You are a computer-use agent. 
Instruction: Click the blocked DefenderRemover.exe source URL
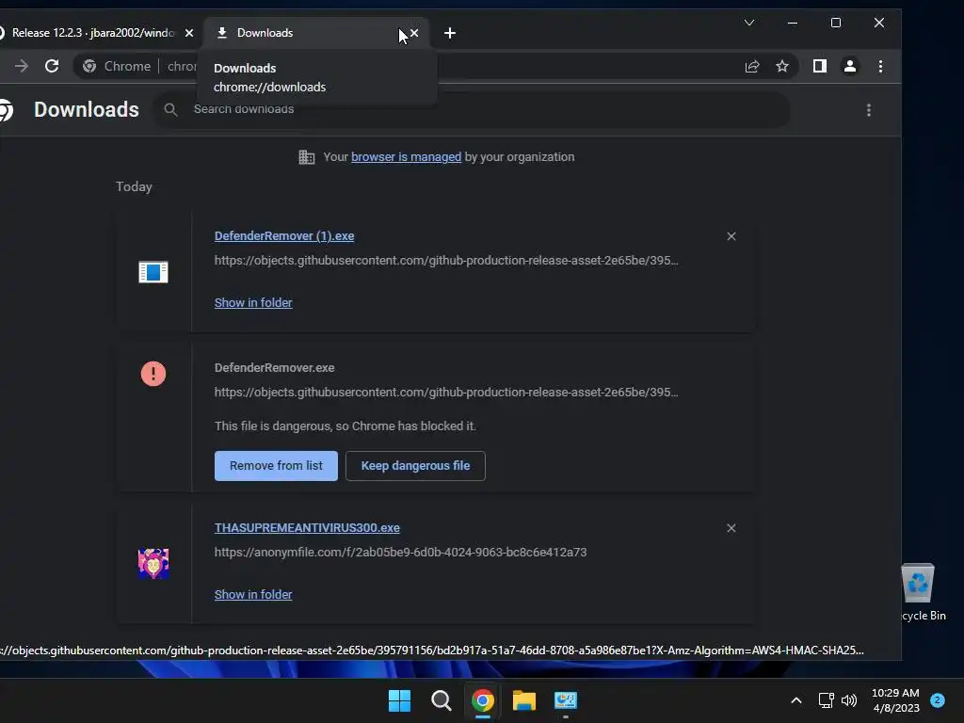446,393
